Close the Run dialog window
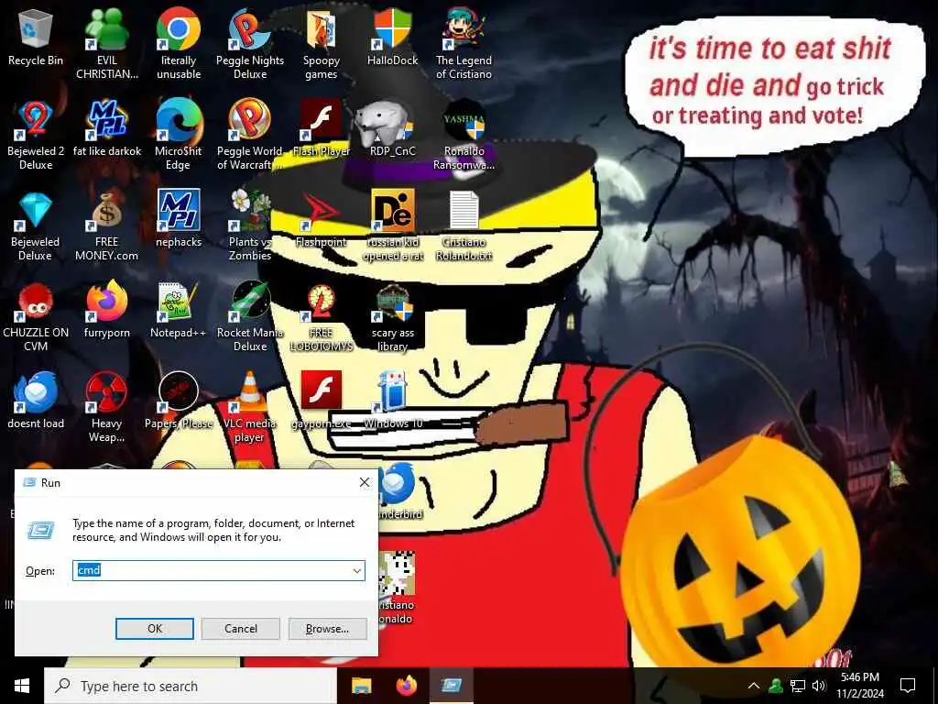This screenshot has width=938, height=704. pos(365,482)
